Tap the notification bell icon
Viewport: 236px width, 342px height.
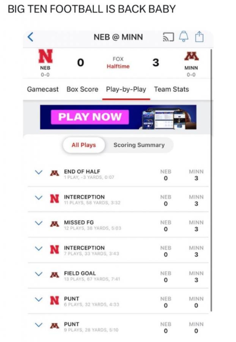[183, 37]
